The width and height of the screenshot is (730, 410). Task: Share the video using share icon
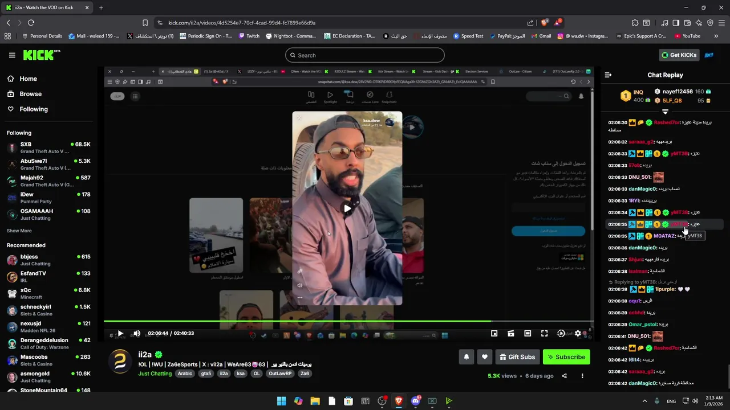[x=564, y=376]
